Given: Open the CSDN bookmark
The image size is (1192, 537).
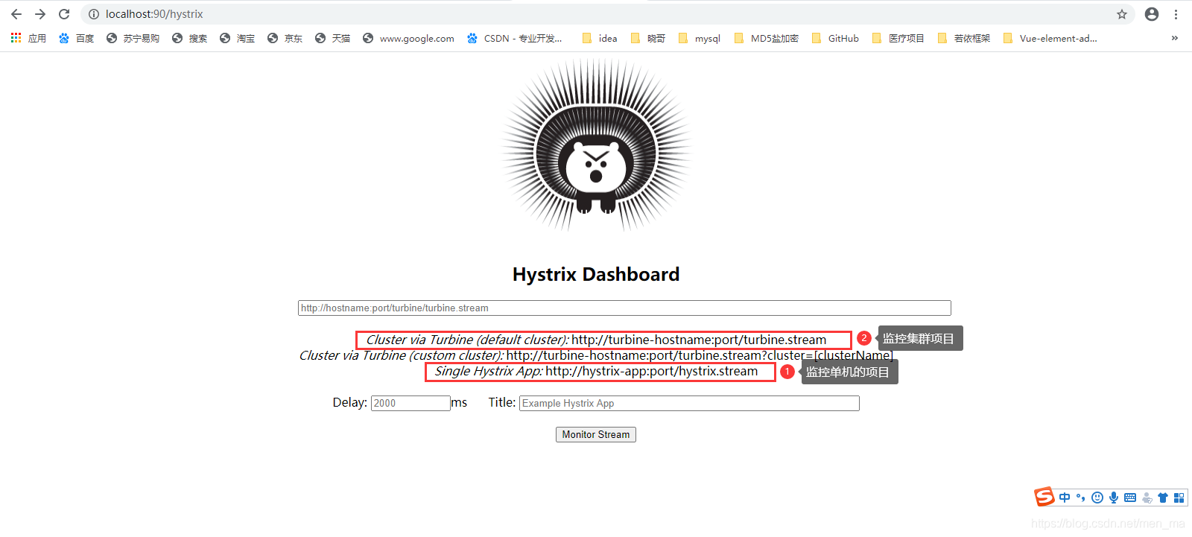Looking at the screenshot, I should 514,38.
